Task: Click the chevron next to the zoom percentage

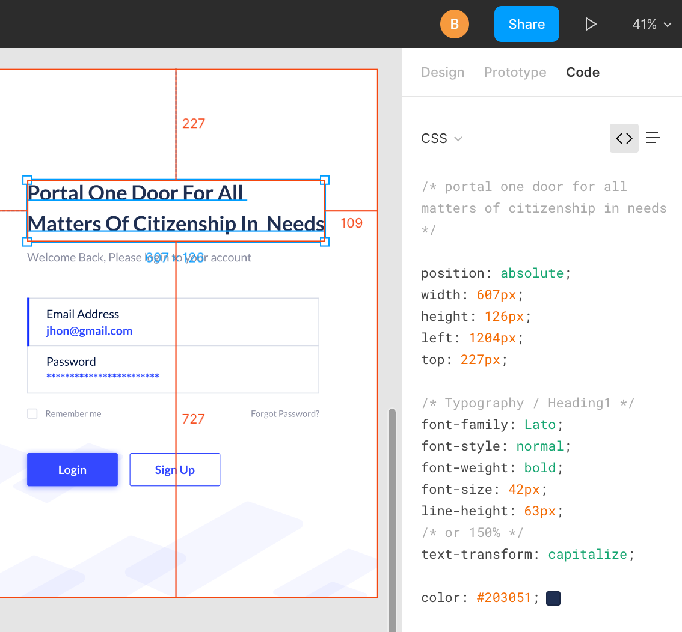Action: point(668,25)
